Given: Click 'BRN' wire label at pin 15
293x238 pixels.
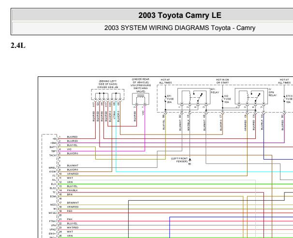Looking at the screenshot, I should click(70, 194).
